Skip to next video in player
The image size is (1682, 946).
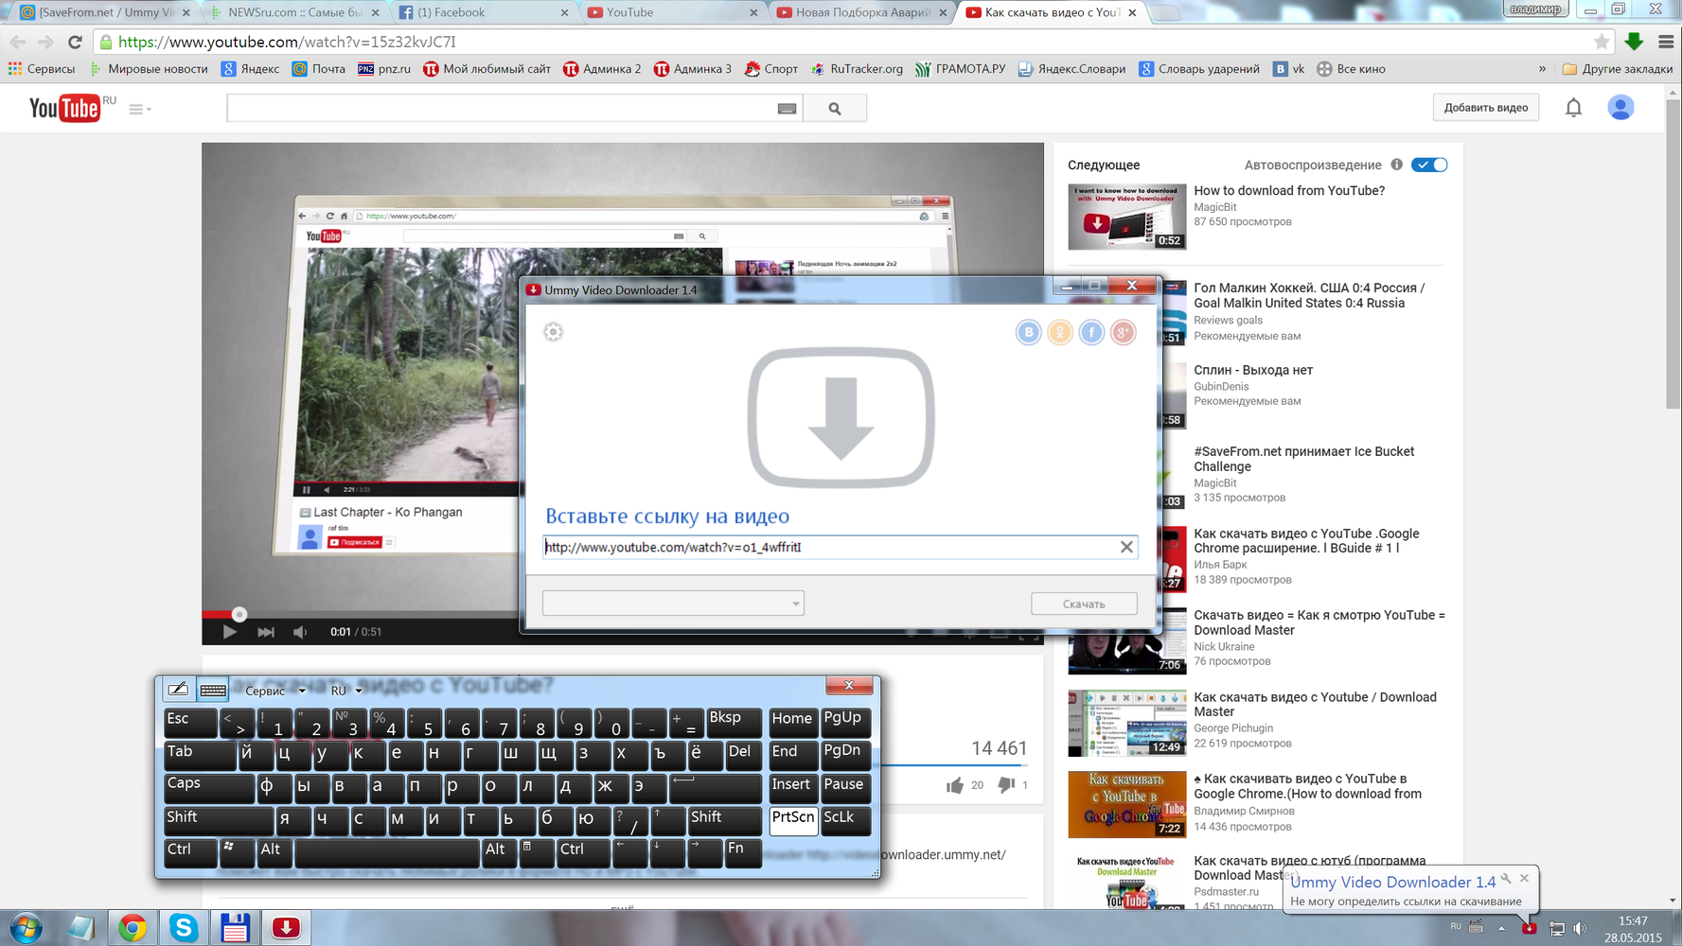click(x=266, y=631)
